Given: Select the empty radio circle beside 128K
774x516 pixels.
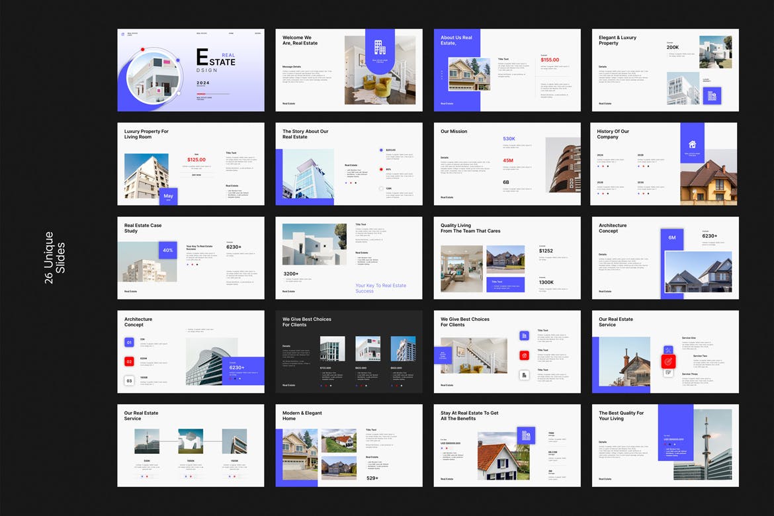Looking at the screenshot, I should [381, 189].
